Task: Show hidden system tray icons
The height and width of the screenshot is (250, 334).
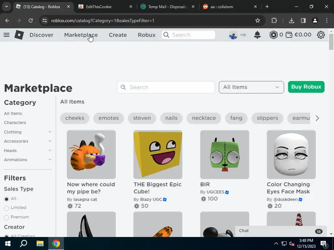Action: pyautogui.click(x=276, y=243)
